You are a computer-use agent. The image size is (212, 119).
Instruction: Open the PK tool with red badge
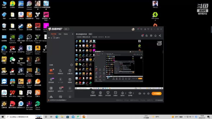click(x=60, y=89)
